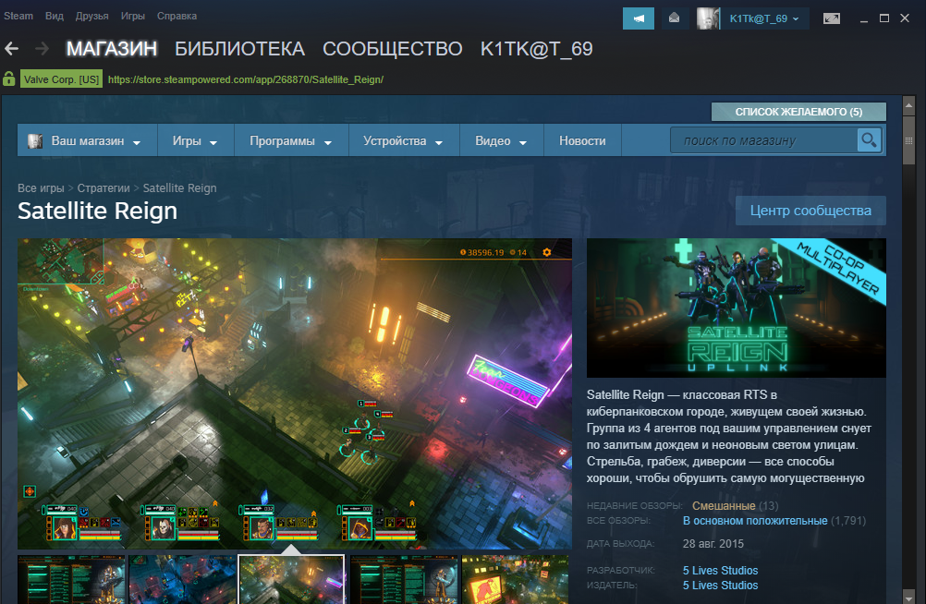The height and width of the screenshot is (604, 926).
Task: Go to Стратегии breadcrumb
Action: click(x=104, y=187)
